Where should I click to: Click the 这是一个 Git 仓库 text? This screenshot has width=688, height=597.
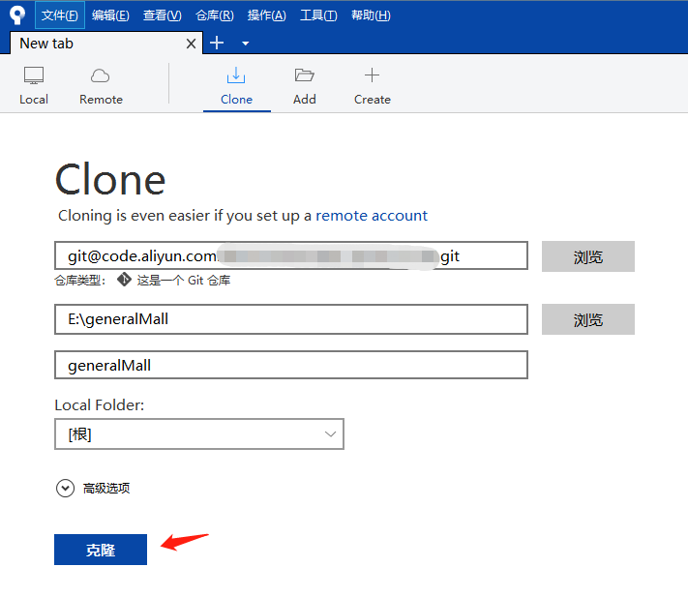pyautogui.click(x=184, y=281)
